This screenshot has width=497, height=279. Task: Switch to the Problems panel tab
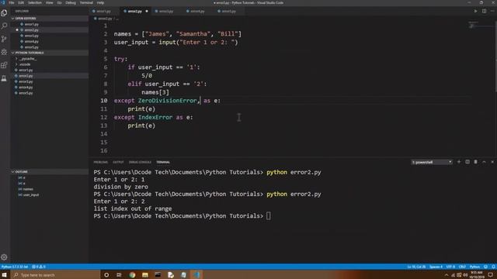[x=100, y=162]
